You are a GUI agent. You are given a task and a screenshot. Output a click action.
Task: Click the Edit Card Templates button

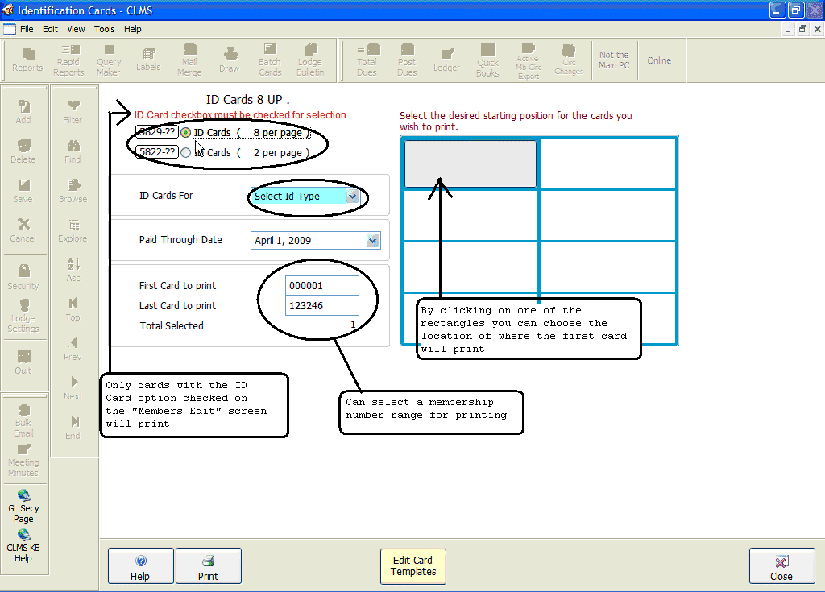point(412,566)
